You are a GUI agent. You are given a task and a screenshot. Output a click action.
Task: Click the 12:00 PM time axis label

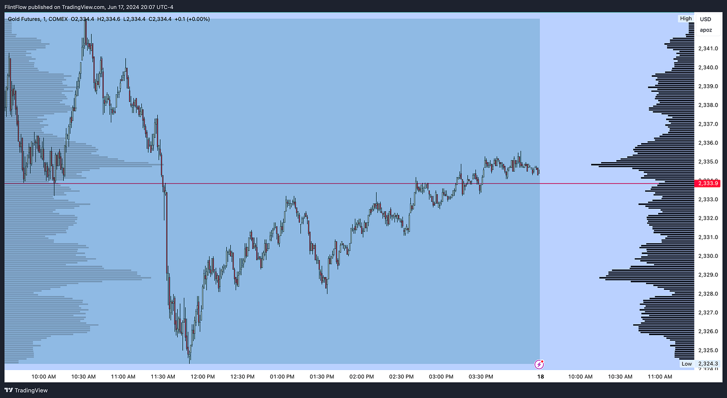tap(203, 377)
